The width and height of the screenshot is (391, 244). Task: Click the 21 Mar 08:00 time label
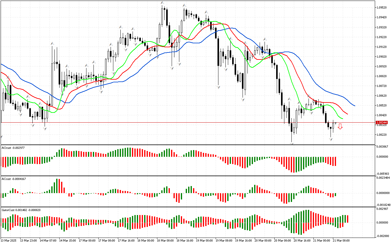(x=341, y=240)
